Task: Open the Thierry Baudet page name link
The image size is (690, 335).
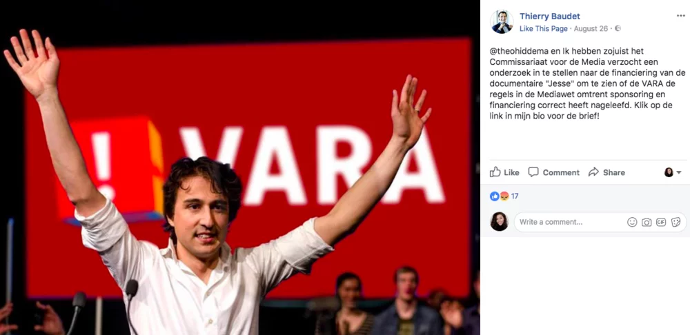Action: coord(550,17)
